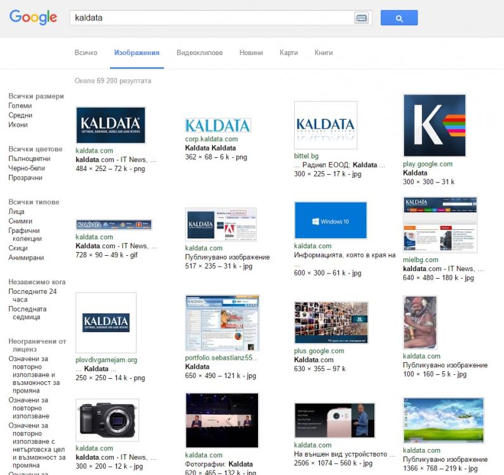Open the on-screen keyboard icon
Viewport: 504px width, 475px height.
pos(361,18)
